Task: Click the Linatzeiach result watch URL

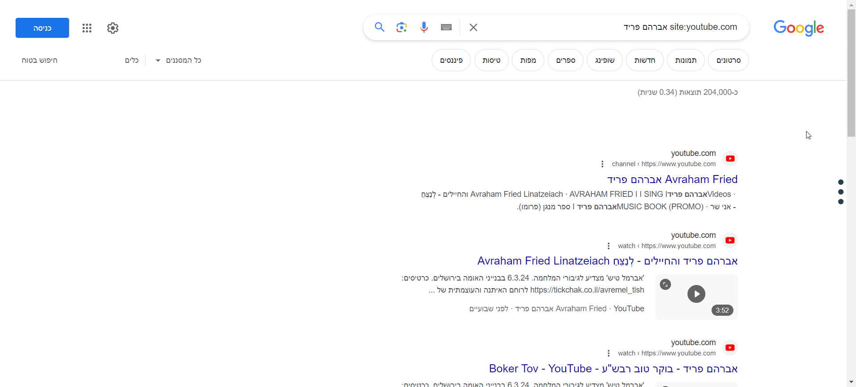Action: coord(667,246)
